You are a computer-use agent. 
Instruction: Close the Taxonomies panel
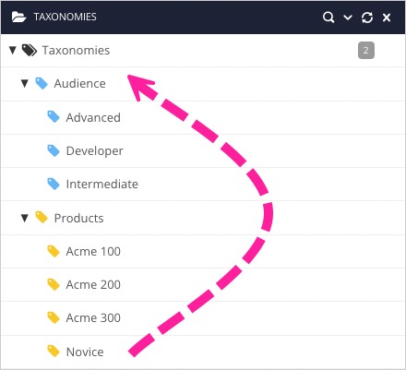387,18
